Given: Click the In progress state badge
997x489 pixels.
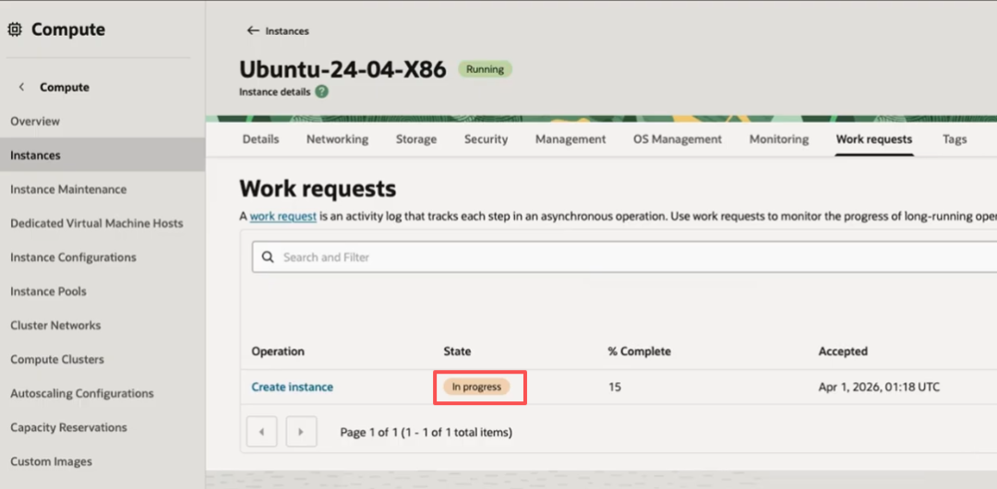Looking at the screenshot, I should click(477, 387).
